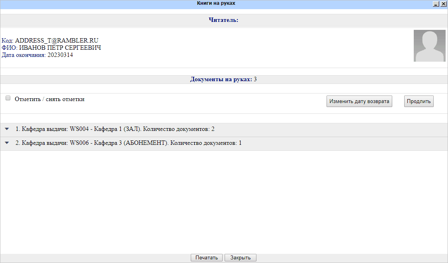Click the reader's avatar photo placeholder
The image size is (448, 263).
(x=429, y=46)
